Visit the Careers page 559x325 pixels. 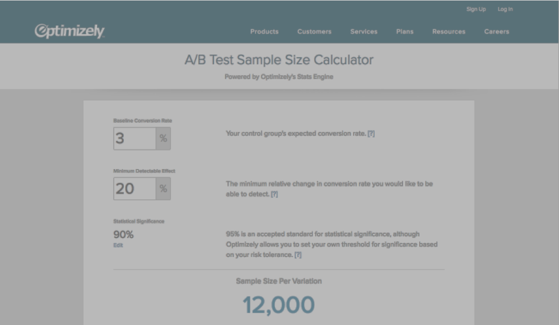[496, 31]
